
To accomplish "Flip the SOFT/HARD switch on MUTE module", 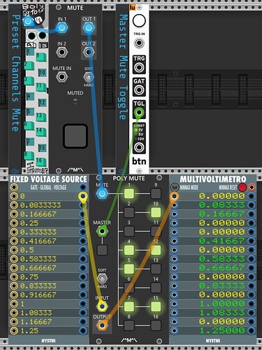I will [89, 76].
